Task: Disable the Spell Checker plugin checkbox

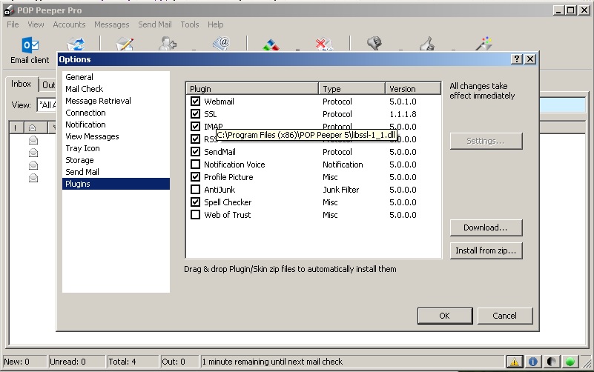Action: point(196,202)
